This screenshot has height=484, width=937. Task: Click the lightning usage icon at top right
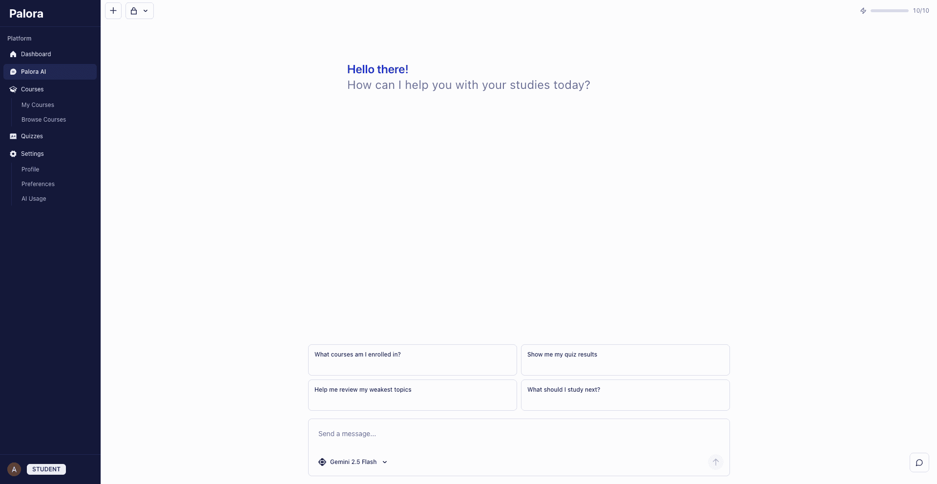[x=863, y=10]
